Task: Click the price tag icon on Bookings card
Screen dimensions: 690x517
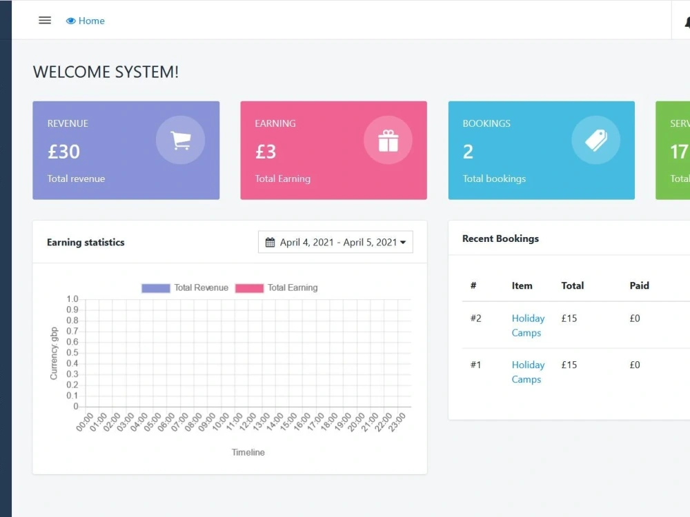Action: (x=595, y=140)
